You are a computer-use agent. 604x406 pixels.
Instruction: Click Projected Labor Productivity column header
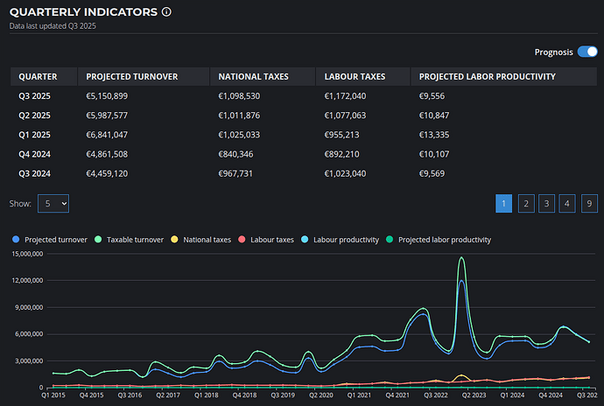[x=487, y=77]
